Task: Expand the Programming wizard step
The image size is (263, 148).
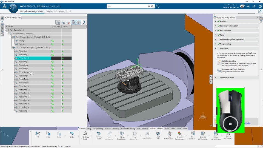Action: click(x=216, y=44)
